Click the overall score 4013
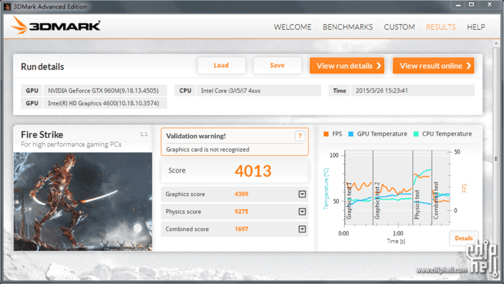 coord(253,171)
